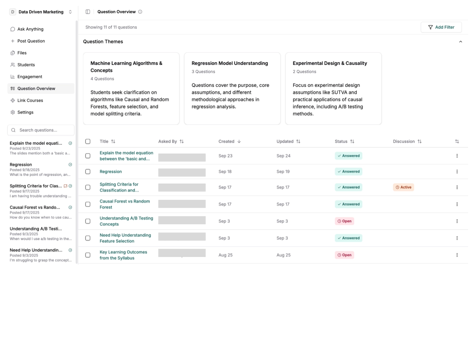Open row actions for Causal Forest question
The image size is (474, 356).
[457, 204]
